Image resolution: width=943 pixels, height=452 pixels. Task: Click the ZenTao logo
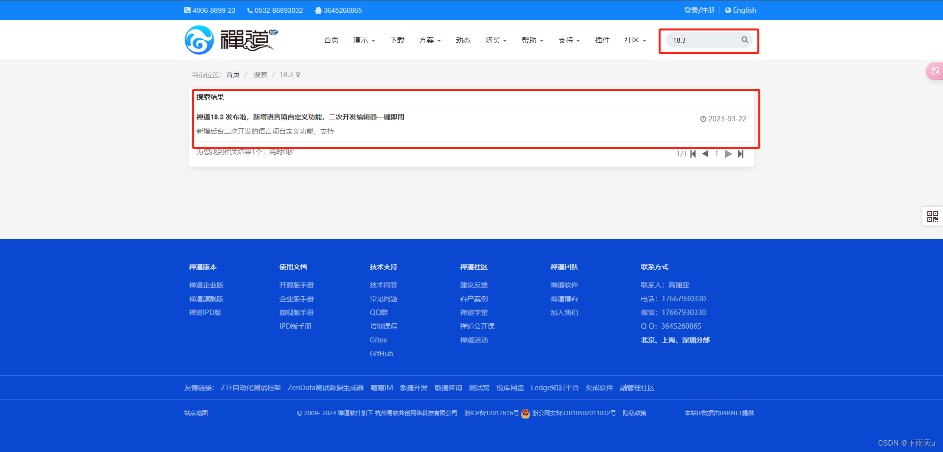pos(231,40)
